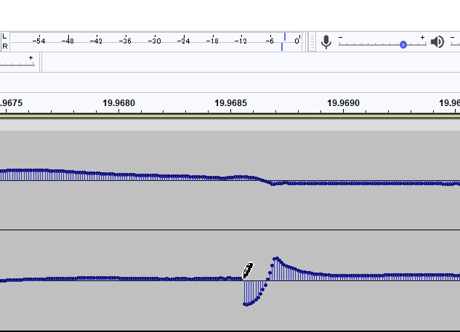Click the -30 dB mark on meter
This screenshot has width=460, height=332.
(x=154, y=41)
